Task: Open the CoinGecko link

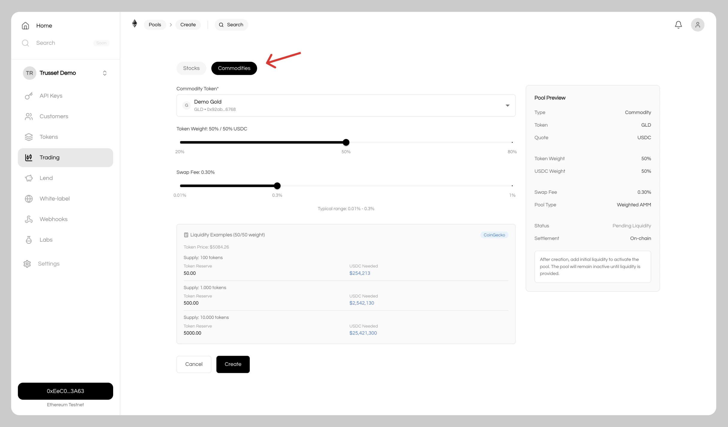Action: point(494,235)
